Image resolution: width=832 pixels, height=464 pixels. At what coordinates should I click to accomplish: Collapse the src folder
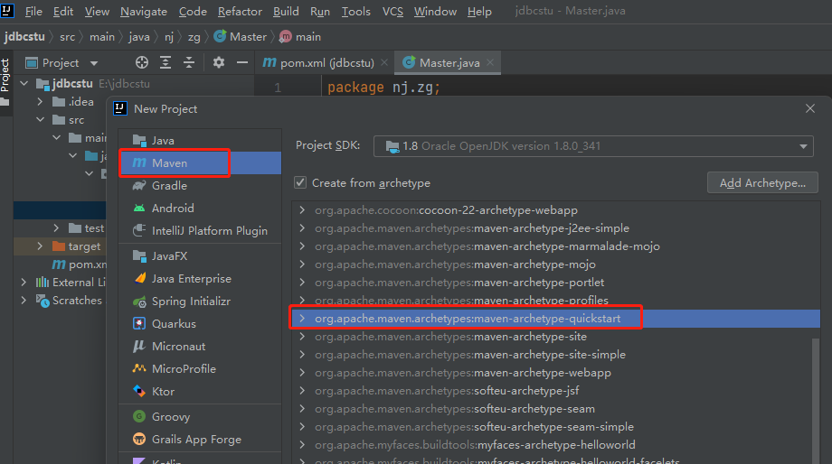[x=41, y=120]
